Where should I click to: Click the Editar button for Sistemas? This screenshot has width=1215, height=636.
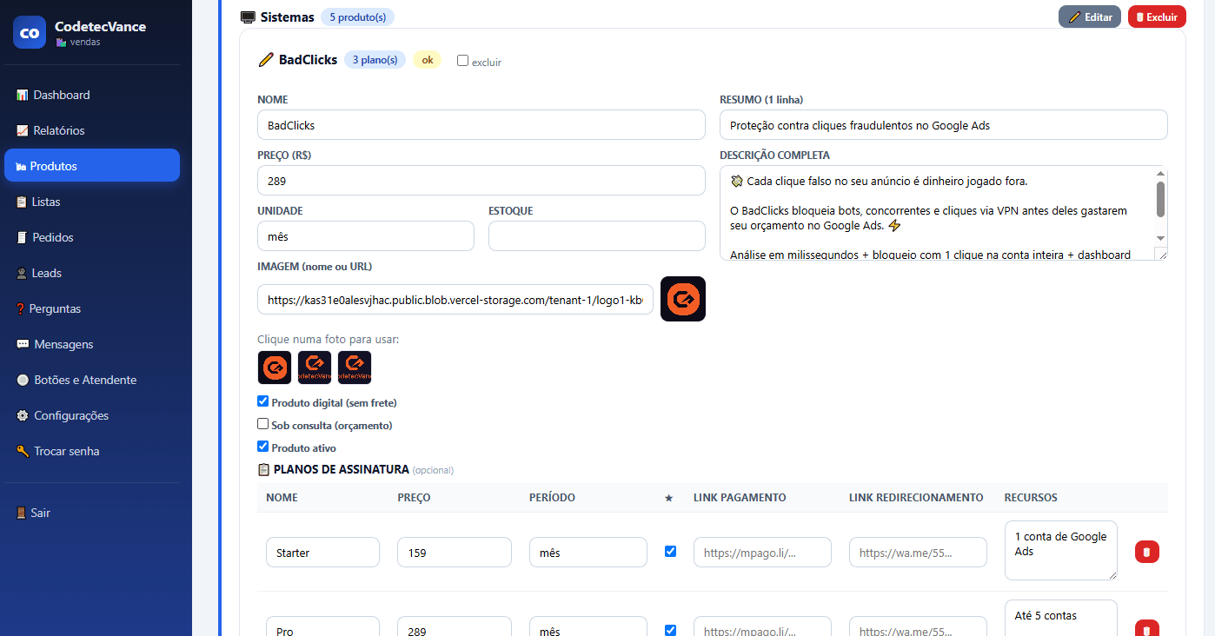1090,17
